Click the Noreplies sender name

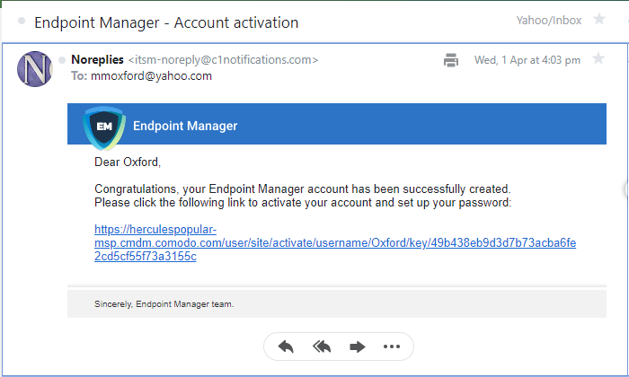pos(97,60)
